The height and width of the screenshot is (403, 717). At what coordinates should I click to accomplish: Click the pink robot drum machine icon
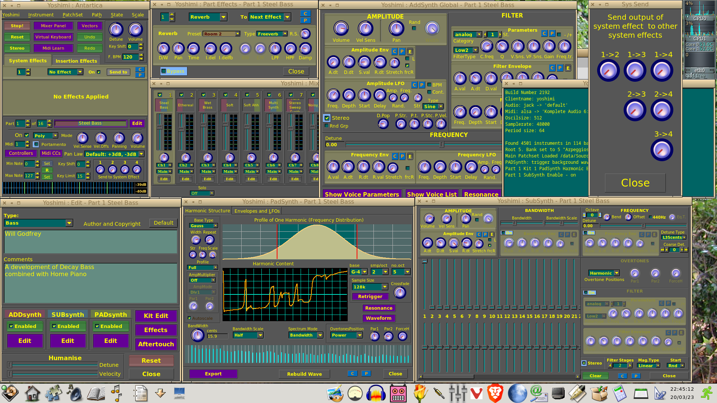click(398, 393)
